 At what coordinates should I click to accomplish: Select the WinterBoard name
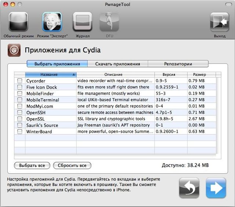(x=39, y=132)
